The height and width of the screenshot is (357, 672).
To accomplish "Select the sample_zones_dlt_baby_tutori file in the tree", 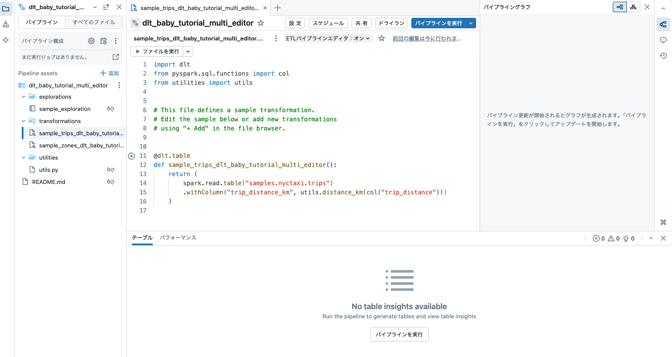I will click(78, 145).
